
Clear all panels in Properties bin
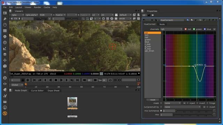tap(153, 15)
